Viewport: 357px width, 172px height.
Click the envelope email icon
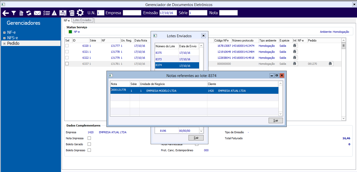pos(37,13)
